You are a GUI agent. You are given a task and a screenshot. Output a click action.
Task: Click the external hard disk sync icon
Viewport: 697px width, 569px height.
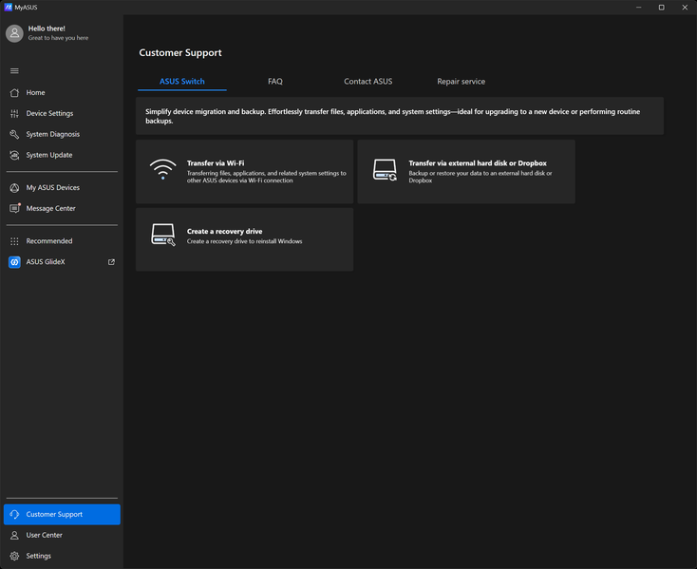(x=385, y=170)
